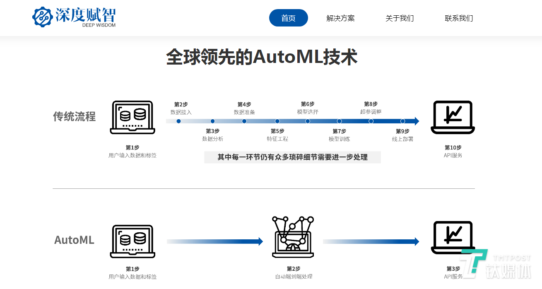Open the 联系我们 menu item

459,18
